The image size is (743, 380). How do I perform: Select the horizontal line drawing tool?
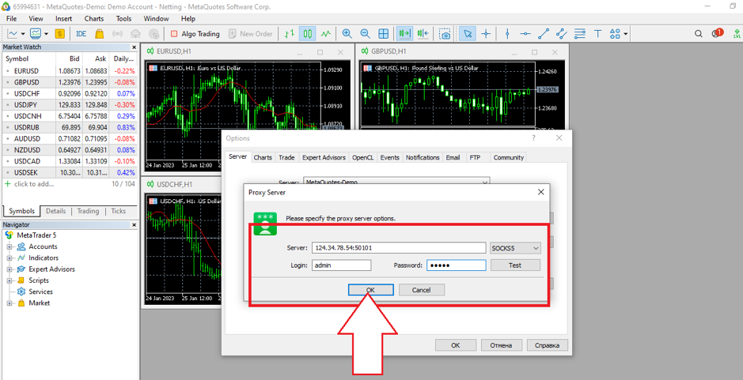point(525,34)
